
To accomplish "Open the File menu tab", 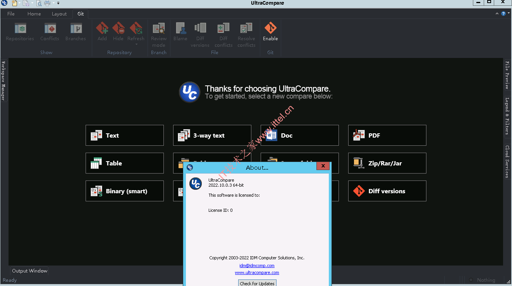I will [x=11, y=14].
